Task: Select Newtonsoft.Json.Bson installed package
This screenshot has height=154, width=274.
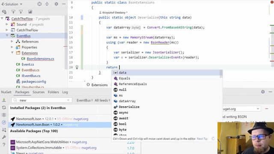Action: click(60, 124)
